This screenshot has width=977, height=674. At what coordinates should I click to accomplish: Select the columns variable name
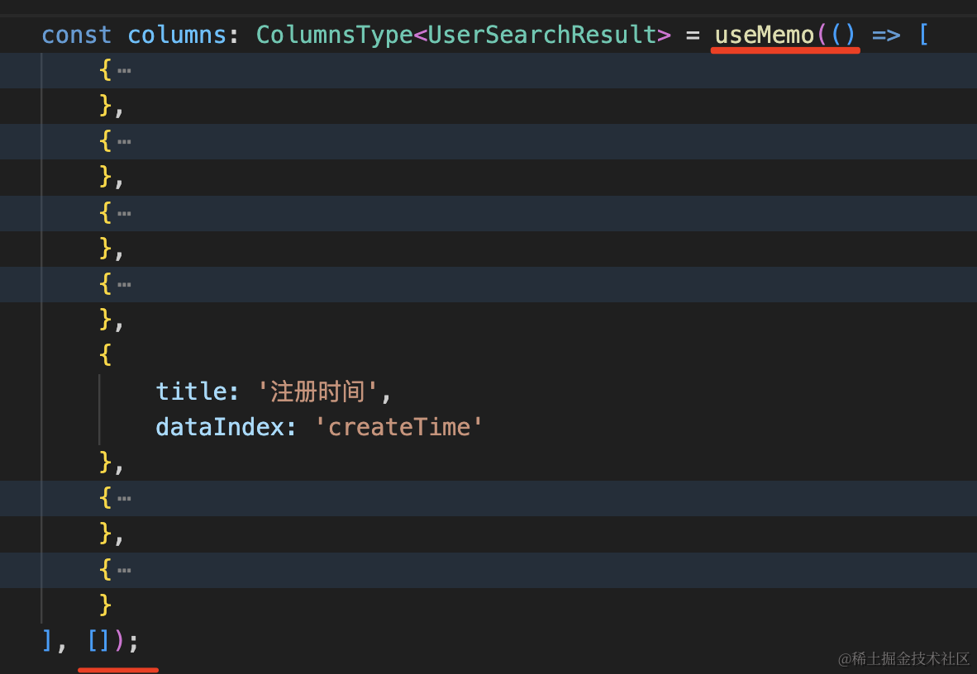pos(176,35)
